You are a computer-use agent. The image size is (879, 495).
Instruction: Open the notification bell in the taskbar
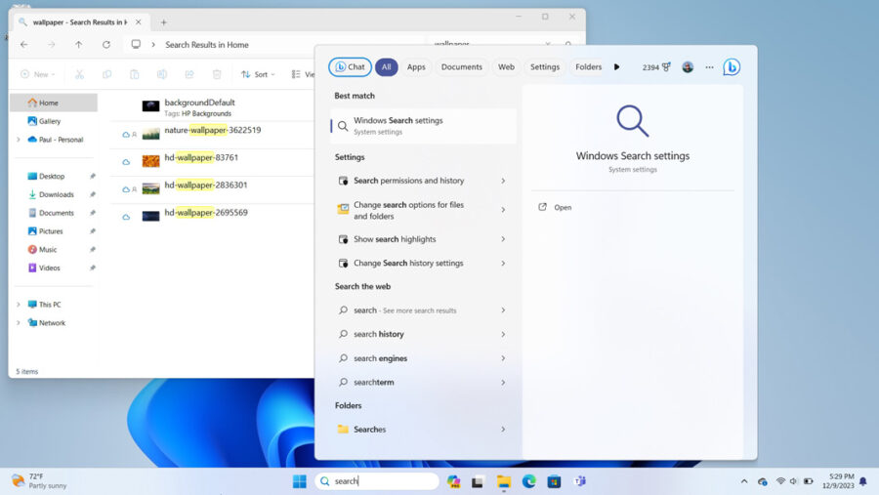pyautogui.click(x=862, y=481)
